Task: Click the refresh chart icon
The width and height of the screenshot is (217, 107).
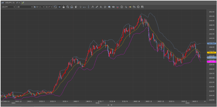Action: (x=55, y=7)
